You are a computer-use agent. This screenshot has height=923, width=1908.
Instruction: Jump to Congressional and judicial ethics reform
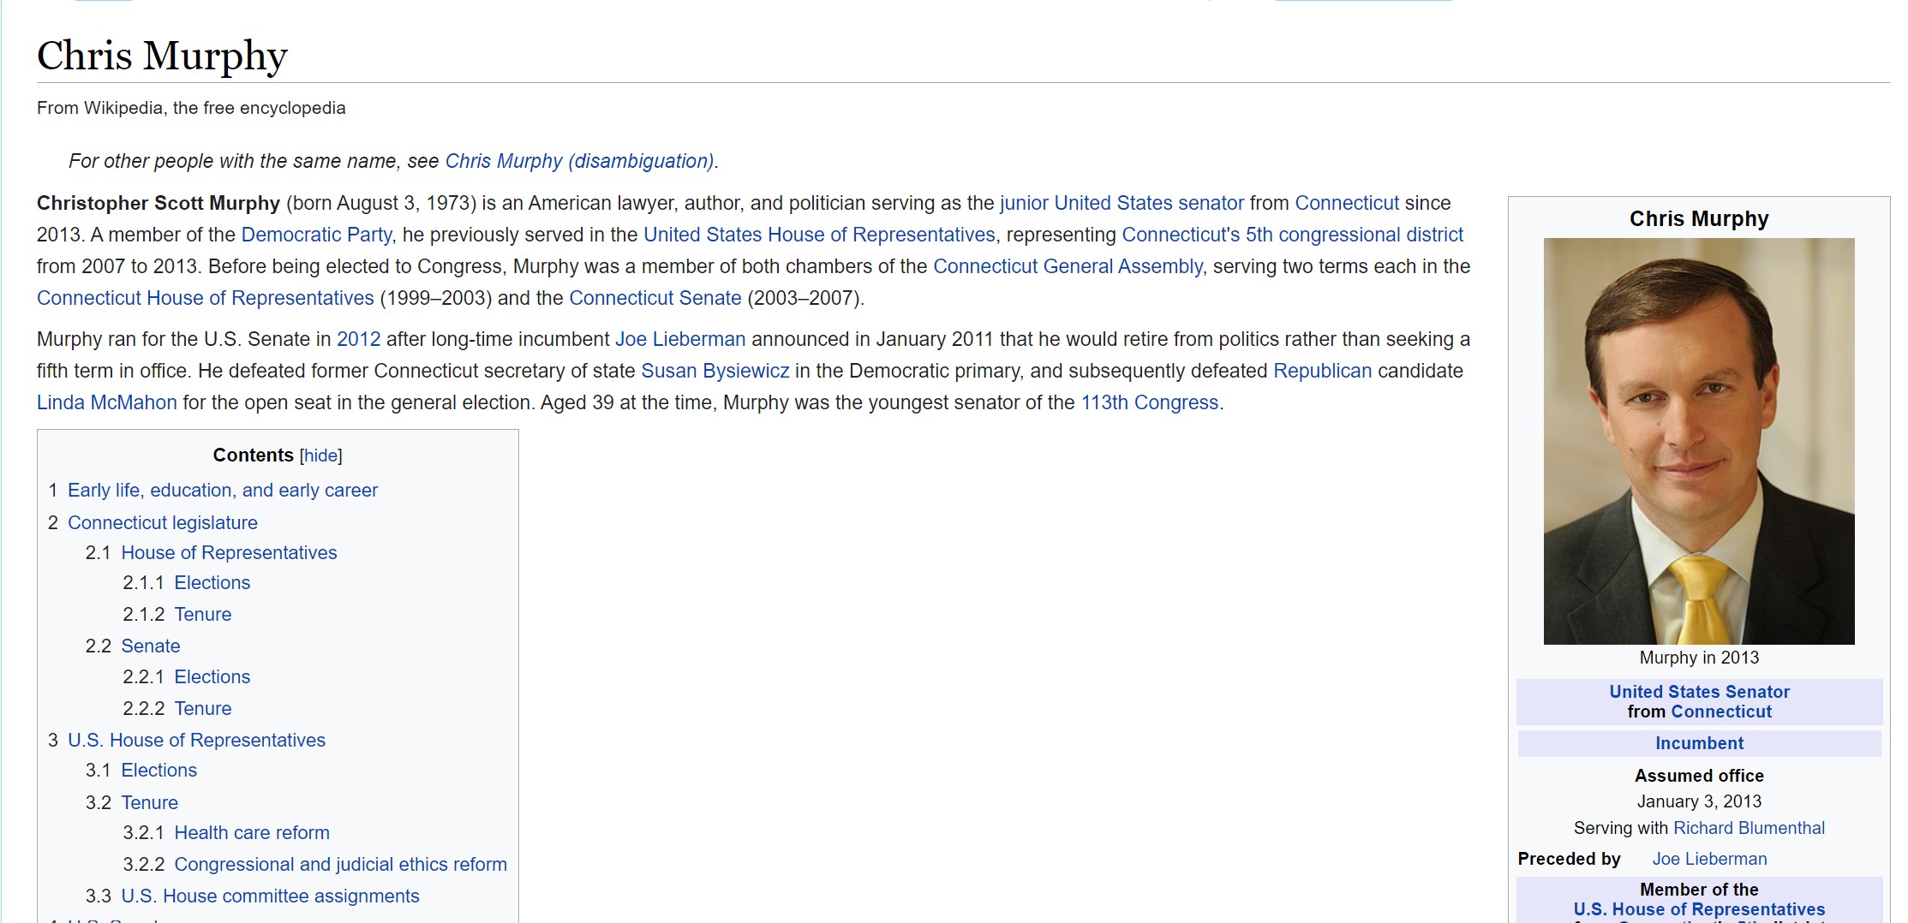point(340,864)
